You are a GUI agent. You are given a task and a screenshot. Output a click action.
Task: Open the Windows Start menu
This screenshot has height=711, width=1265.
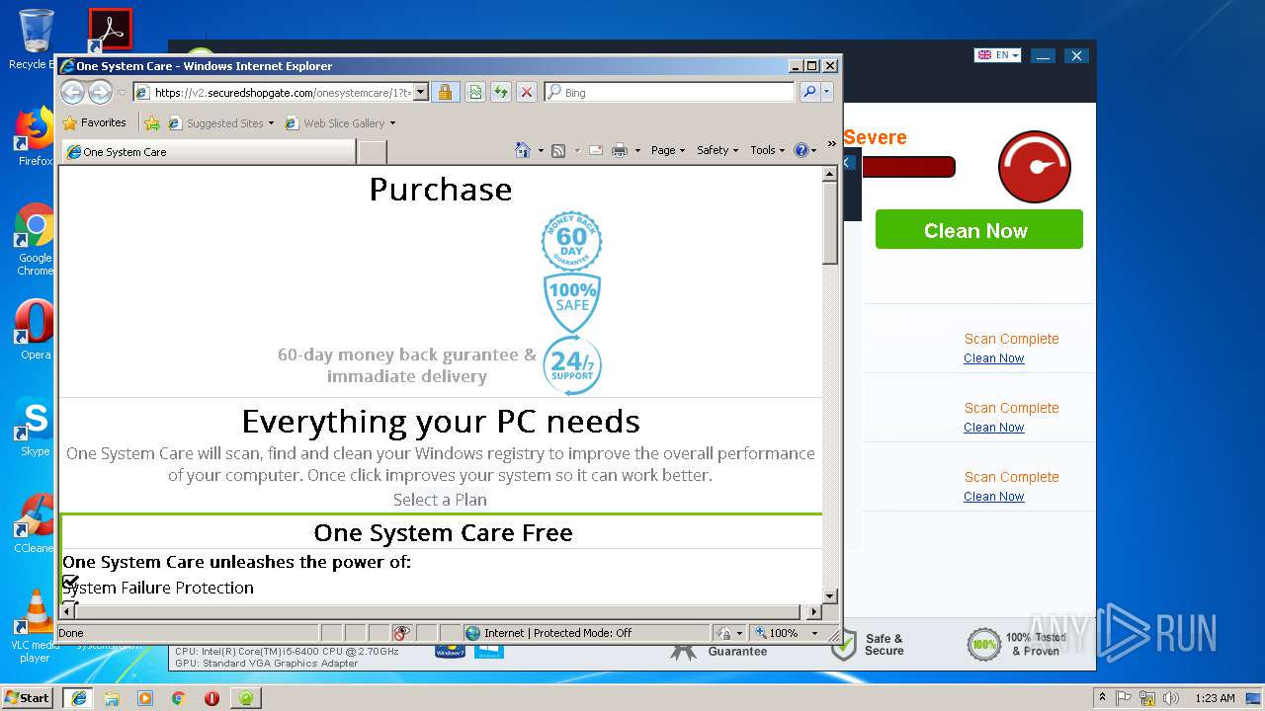(x=28, y=698)
